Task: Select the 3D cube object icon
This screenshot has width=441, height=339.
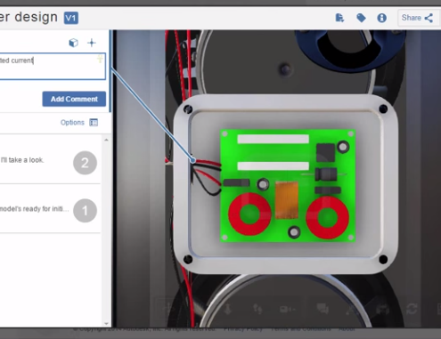Action: pos(73,43)
